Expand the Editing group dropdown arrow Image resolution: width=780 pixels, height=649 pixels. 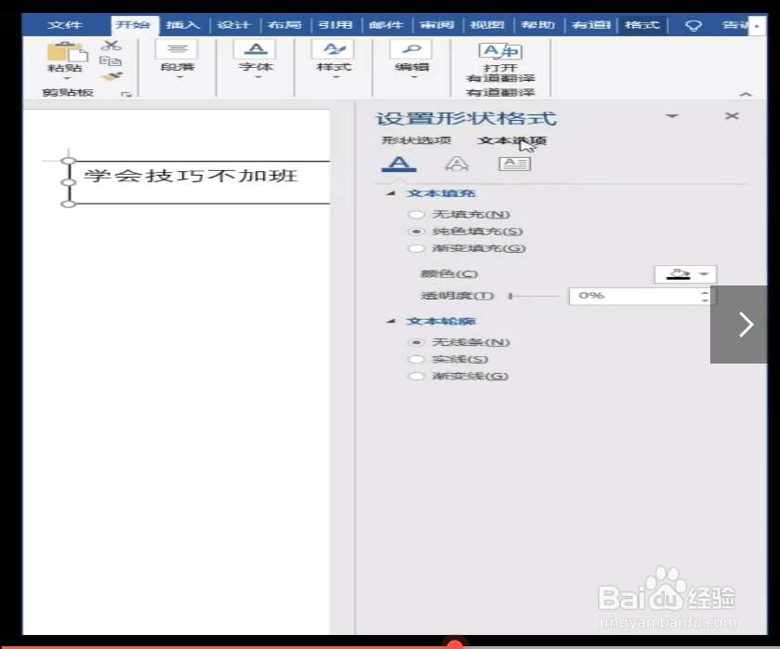coord(414,77)
